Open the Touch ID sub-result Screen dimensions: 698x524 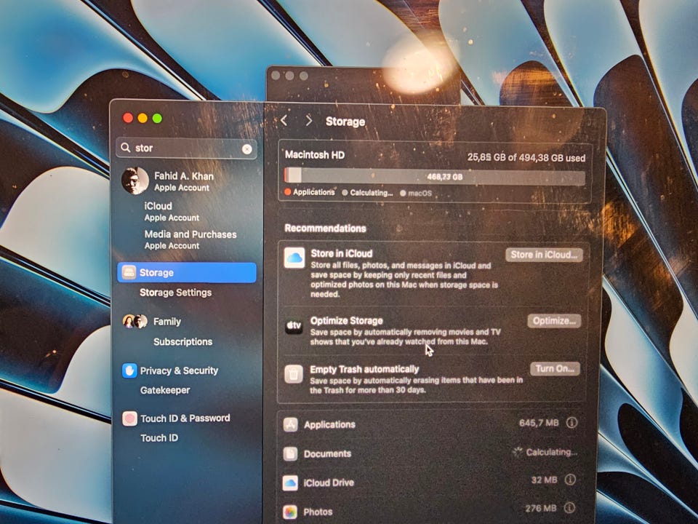pyautogui.click(x=159, y=438)
